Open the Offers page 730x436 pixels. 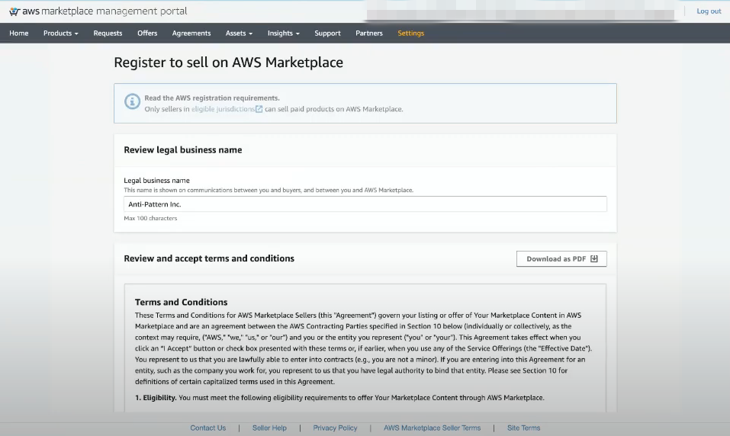pyautogui.click(x=147, y=33)
